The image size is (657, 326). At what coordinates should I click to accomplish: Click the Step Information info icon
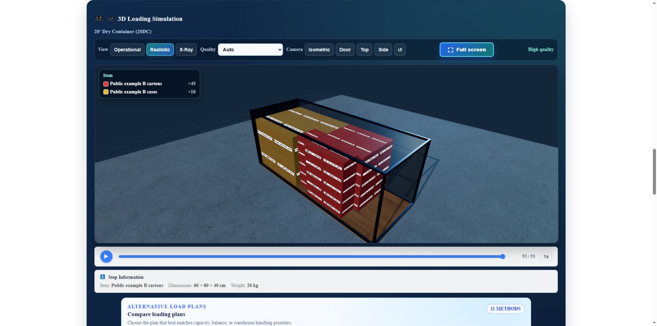102,277
